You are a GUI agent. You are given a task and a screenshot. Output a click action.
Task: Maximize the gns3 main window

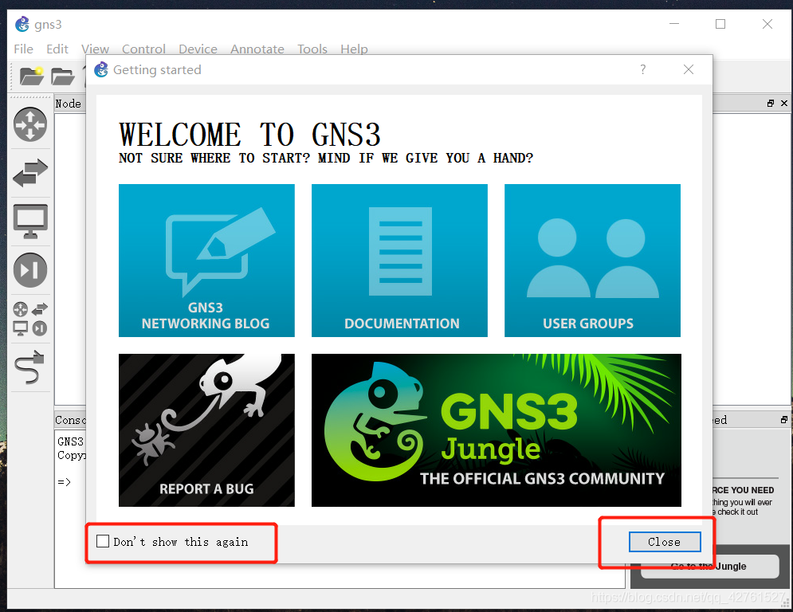click(720, 24)
